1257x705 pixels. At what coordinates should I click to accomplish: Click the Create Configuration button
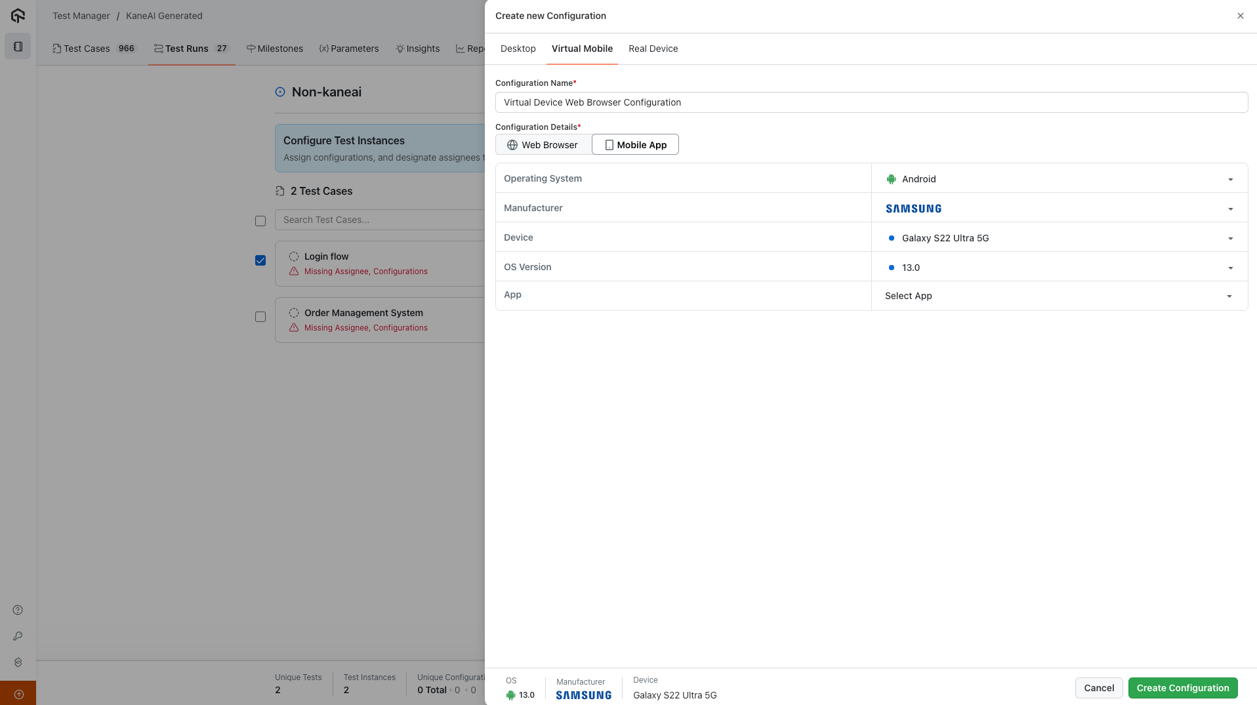pyautogui.click(x=1182, y=688)
